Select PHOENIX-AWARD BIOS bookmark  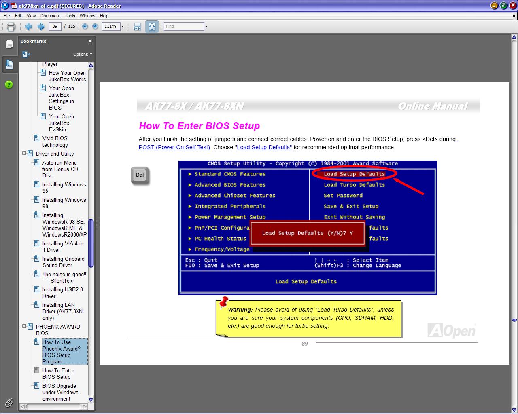pyautogui.click(x=58, y=330)
